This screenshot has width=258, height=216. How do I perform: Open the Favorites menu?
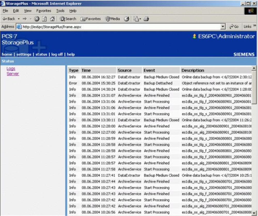point(44,11)
